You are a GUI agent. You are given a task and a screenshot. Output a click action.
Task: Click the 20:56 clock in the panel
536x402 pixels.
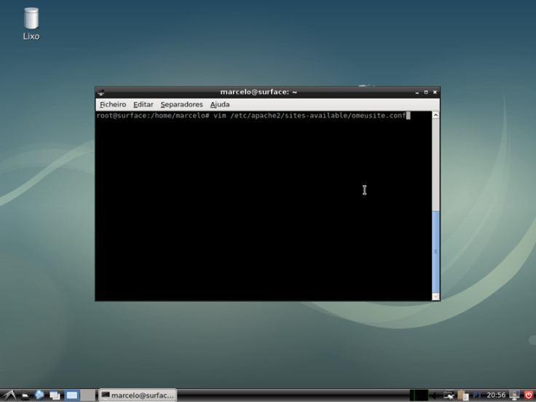[x=496, y=395]
